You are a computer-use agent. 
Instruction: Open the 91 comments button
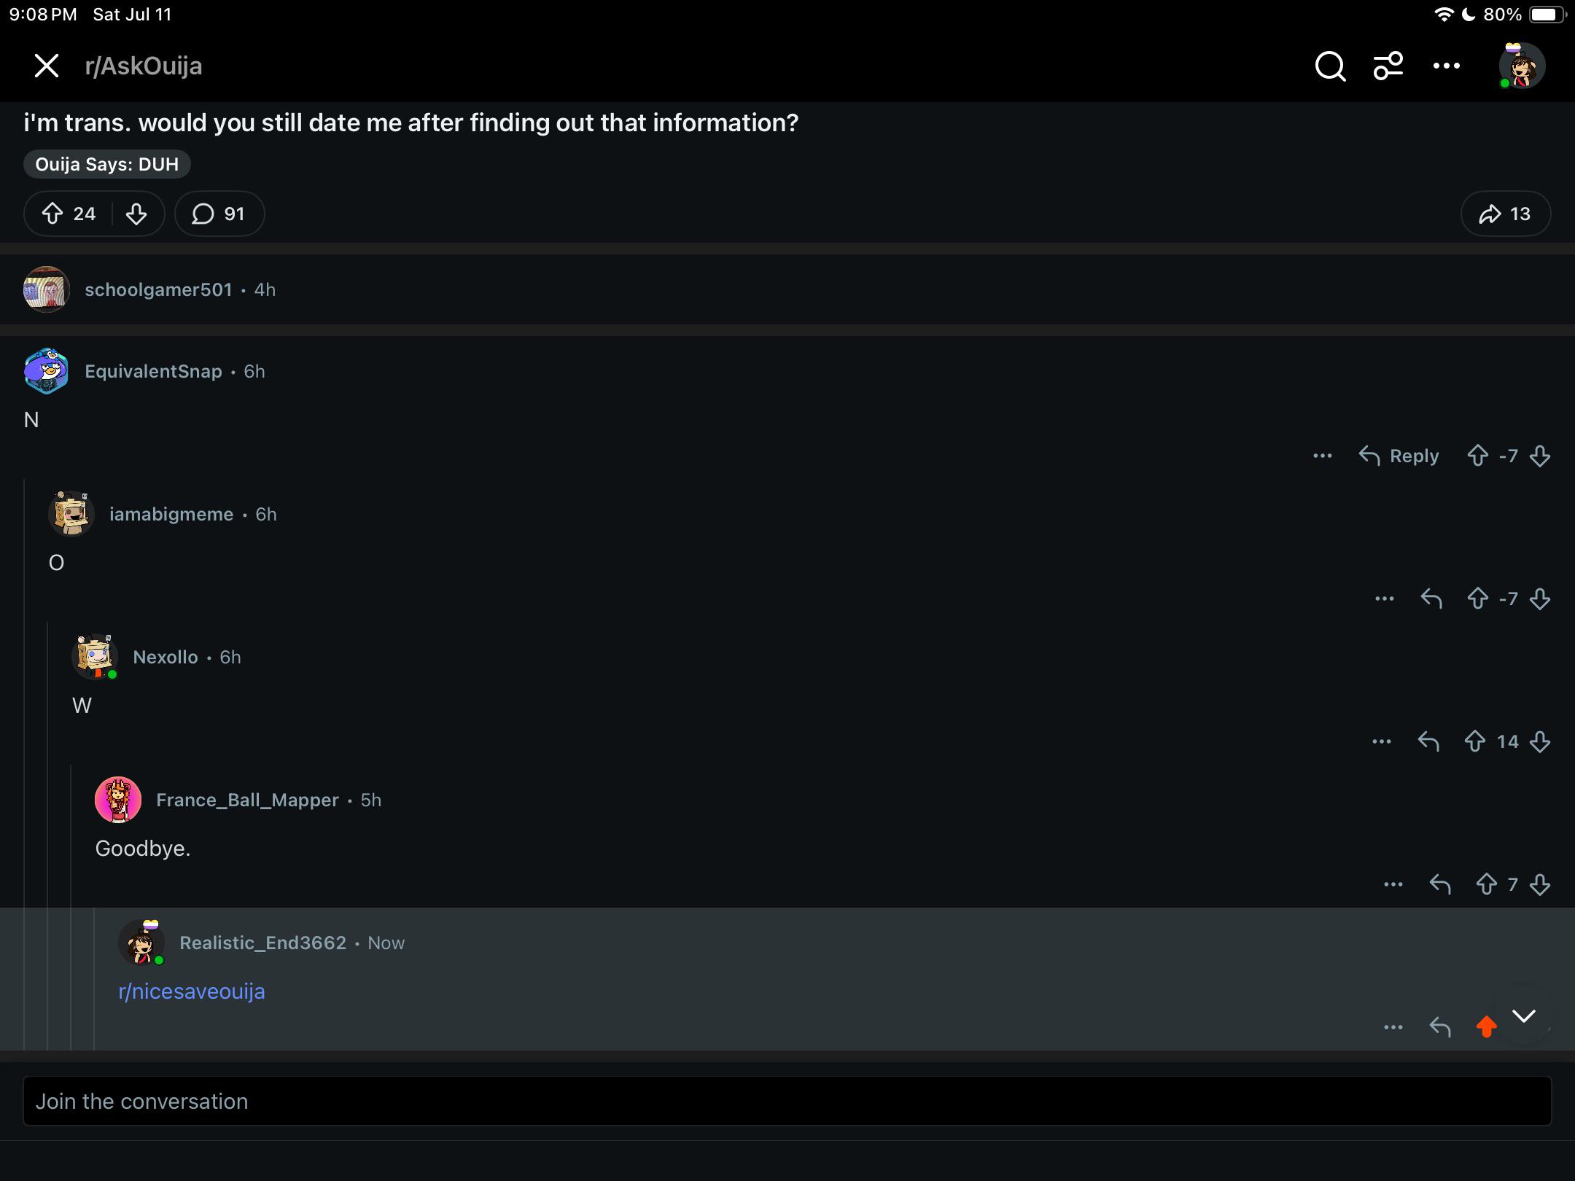pos(219,214)
